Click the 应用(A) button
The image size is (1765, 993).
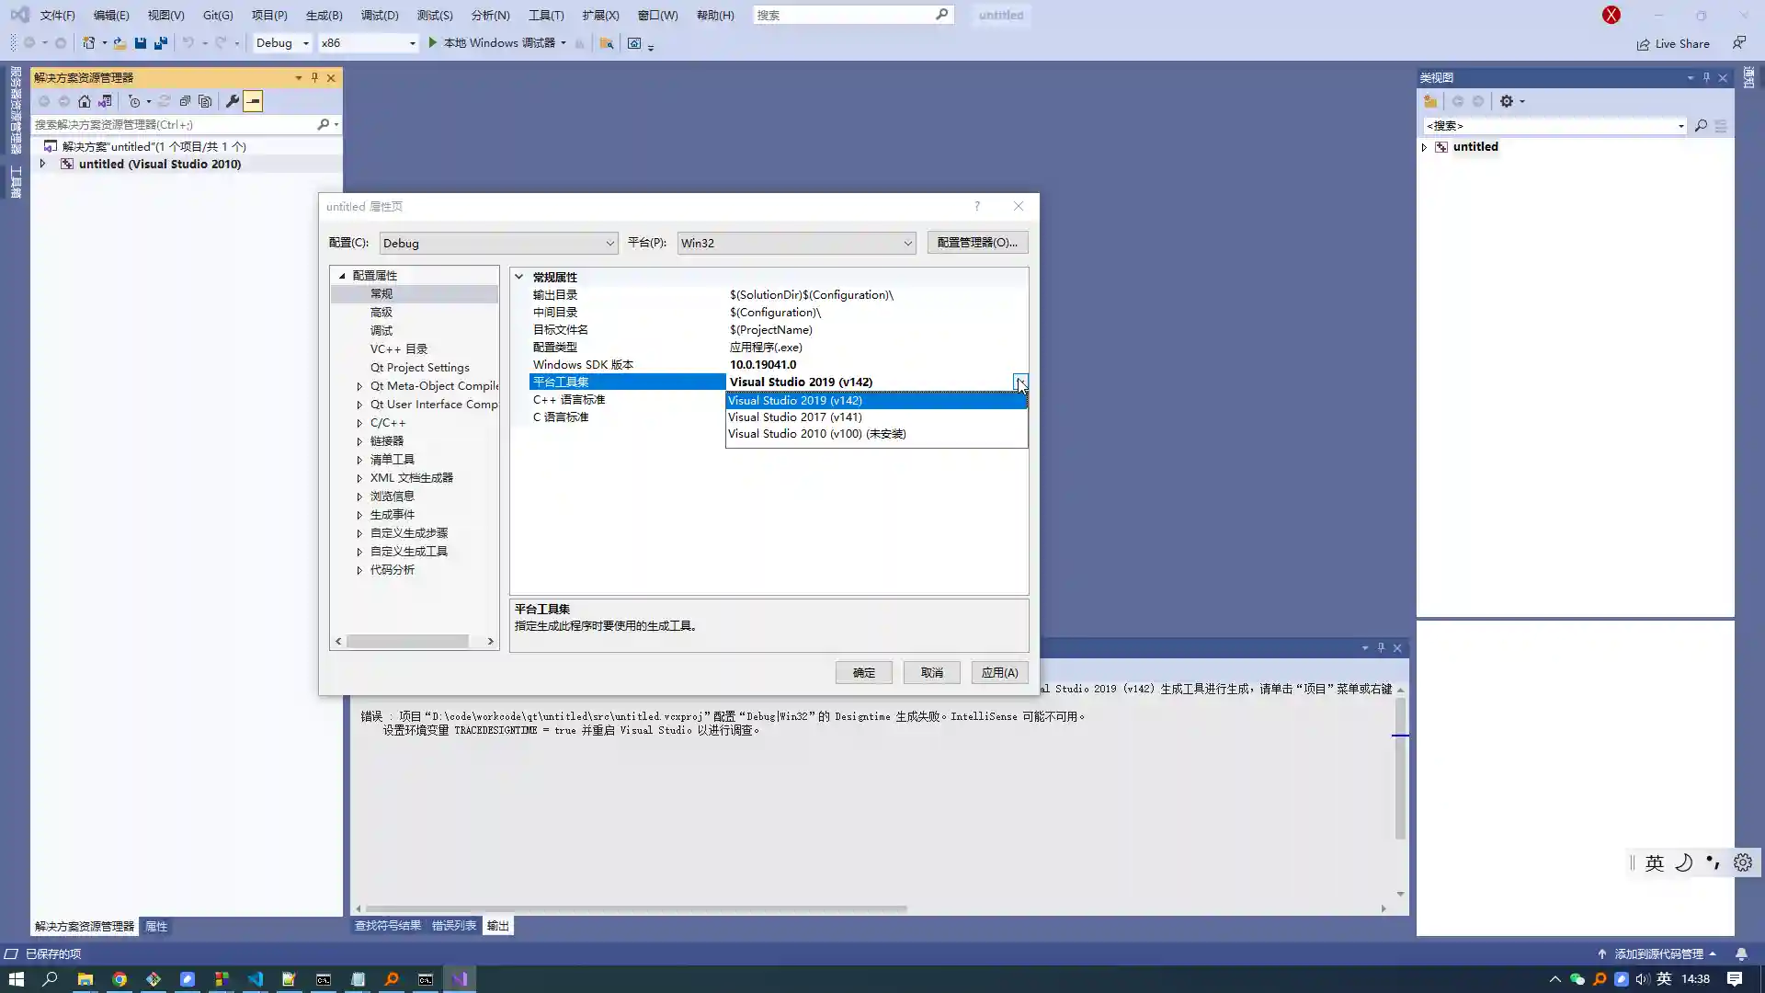(x=1000, y=673)
